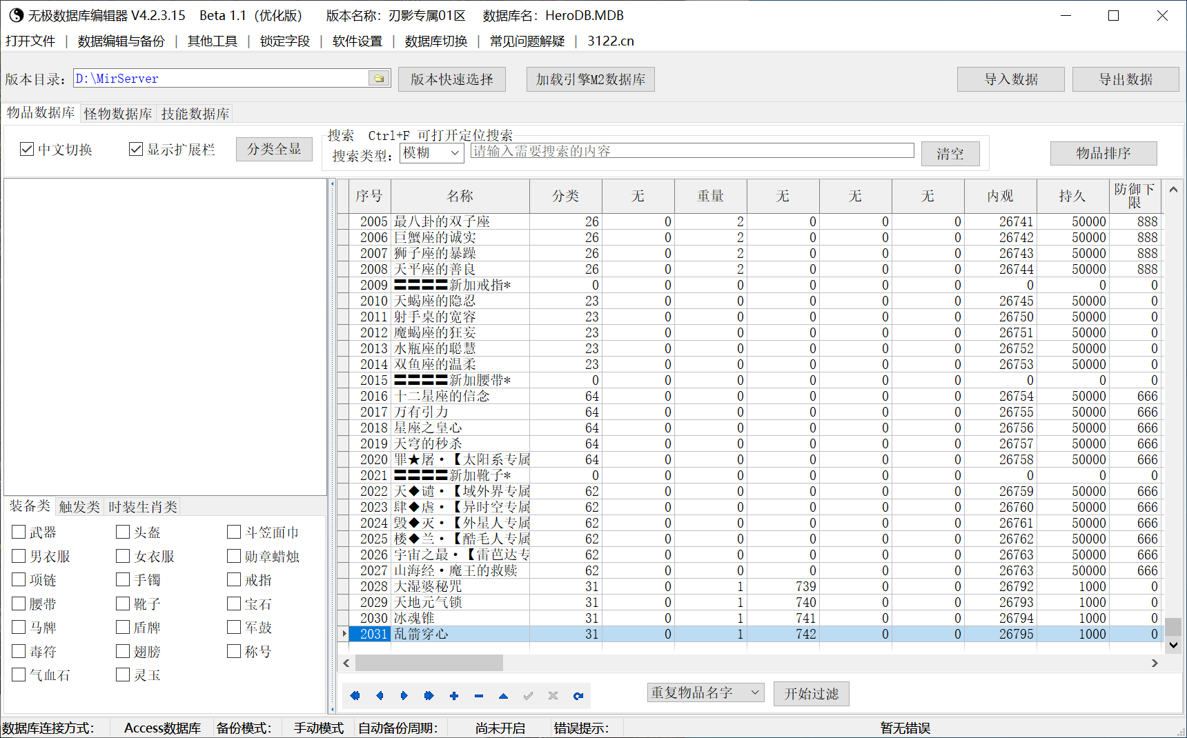Enable the 戒指 filter checkbox
Screen dimensions: 1187x738
(x=234, y=579)
